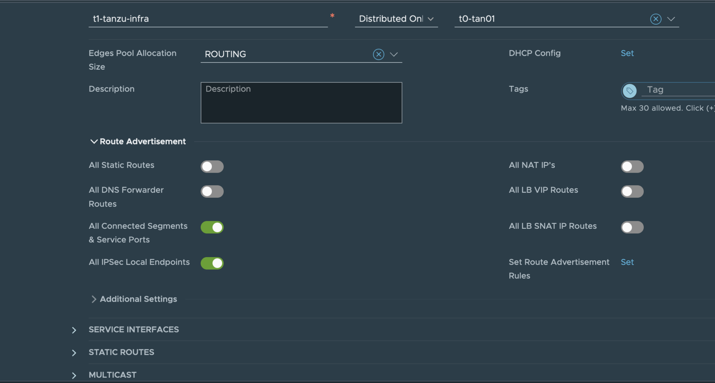The image size is (715, 383).
Task: Enable All DNS Forwarder Routes toggle
Action: (x=212, y=191)
